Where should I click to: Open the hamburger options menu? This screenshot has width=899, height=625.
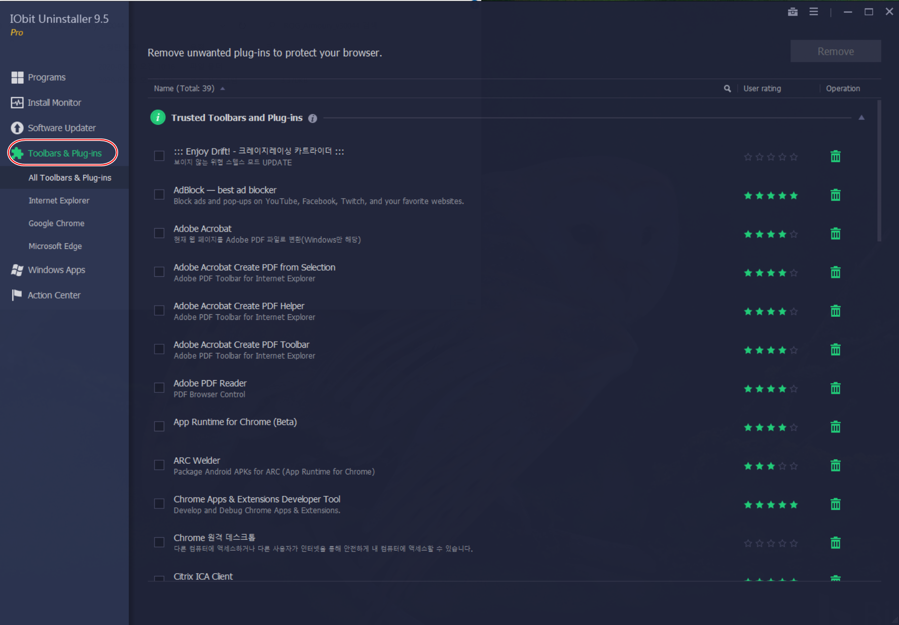[x=813, y=12]
